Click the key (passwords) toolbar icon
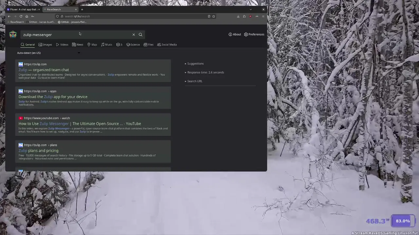The width and height of the screenshot is (419, 235). (32, 16)
